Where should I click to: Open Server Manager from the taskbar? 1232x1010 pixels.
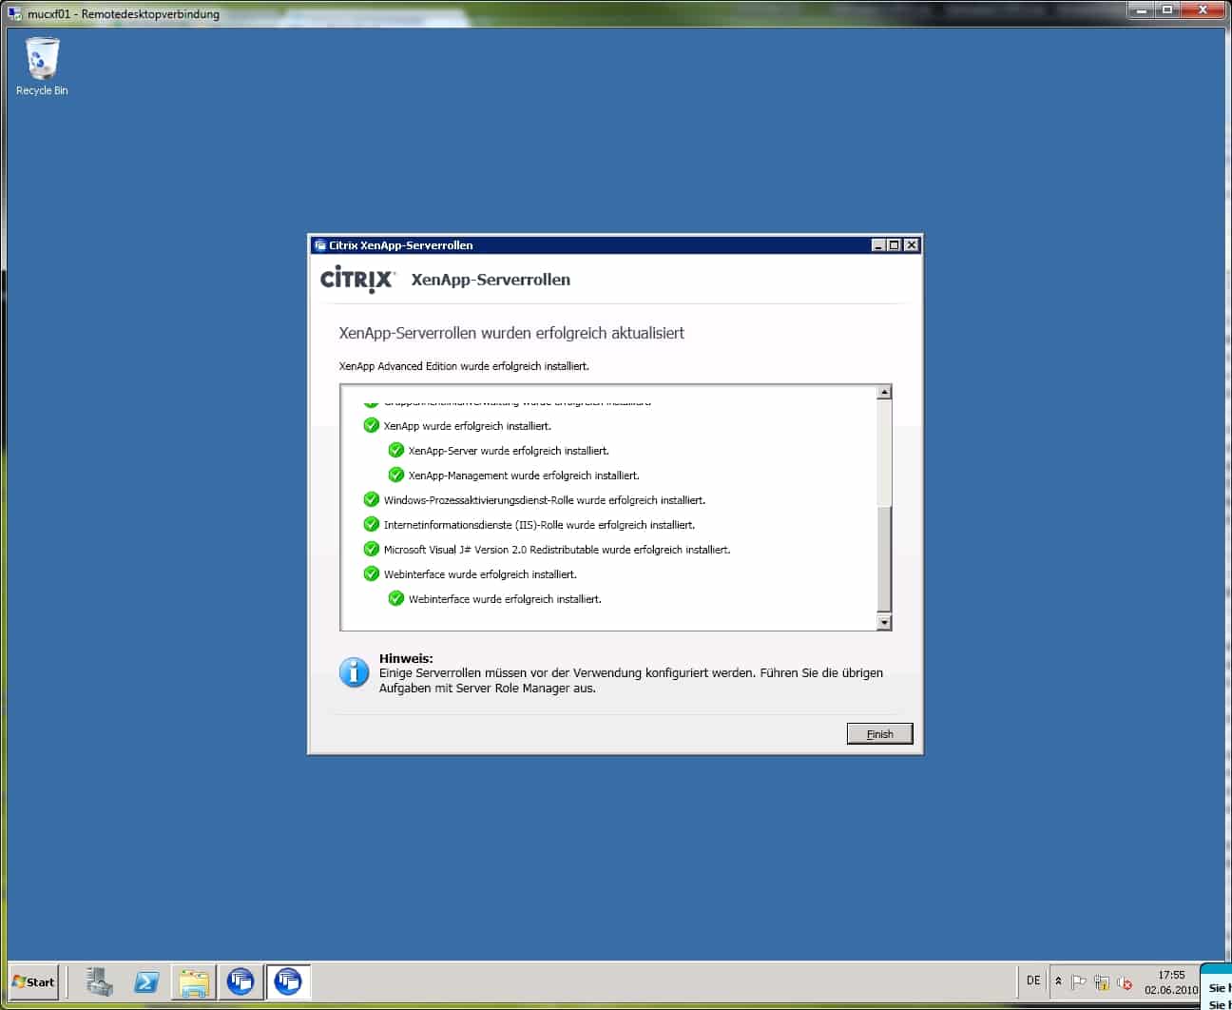click(x=99, y=981)
